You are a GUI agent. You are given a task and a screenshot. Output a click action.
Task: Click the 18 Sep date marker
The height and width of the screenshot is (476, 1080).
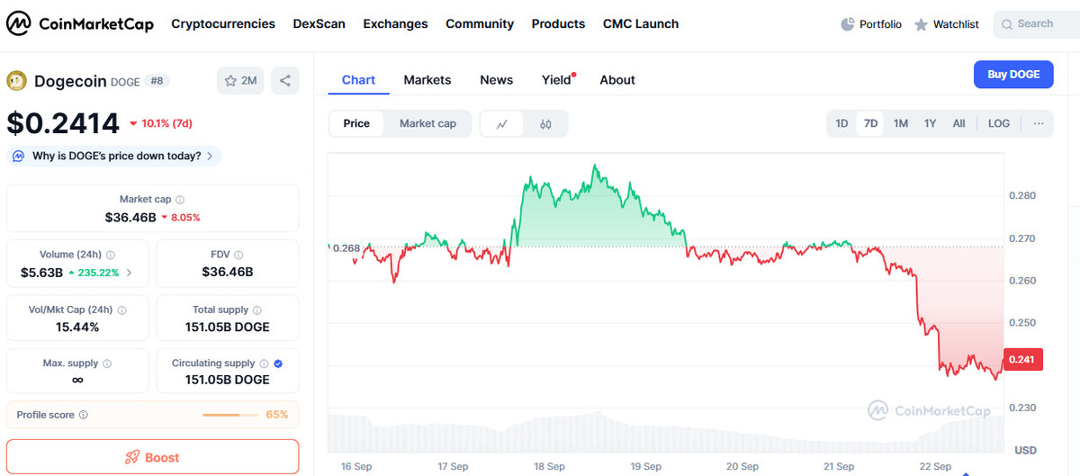(x=549, y=466)
